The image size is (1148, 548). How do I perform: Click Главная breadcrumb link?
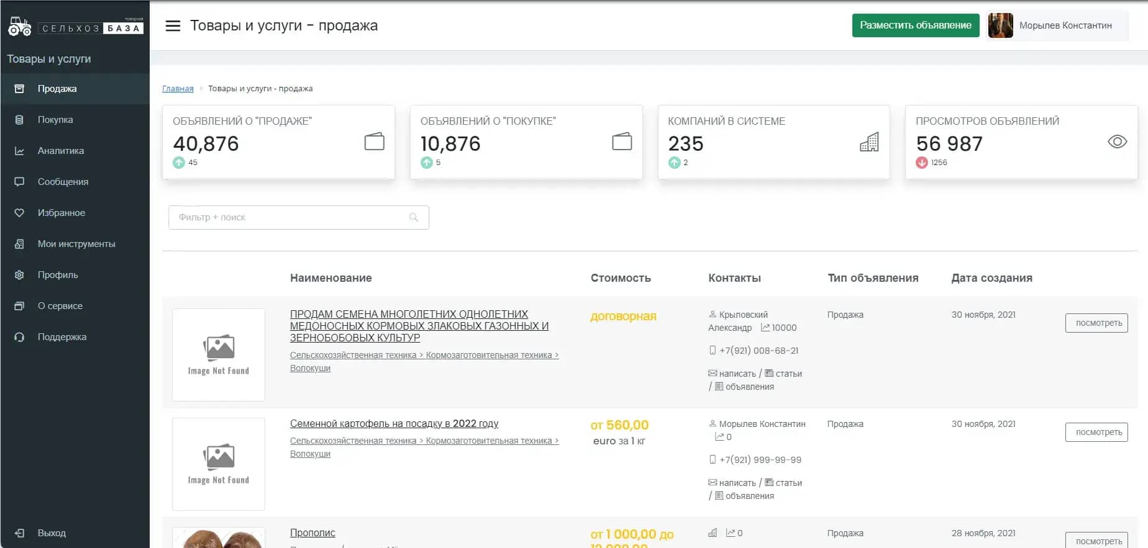[178, 89]
